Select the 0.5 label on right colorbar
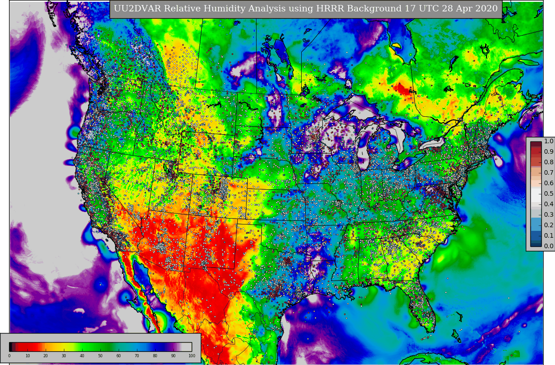555x365 pixels. (549, 194)
